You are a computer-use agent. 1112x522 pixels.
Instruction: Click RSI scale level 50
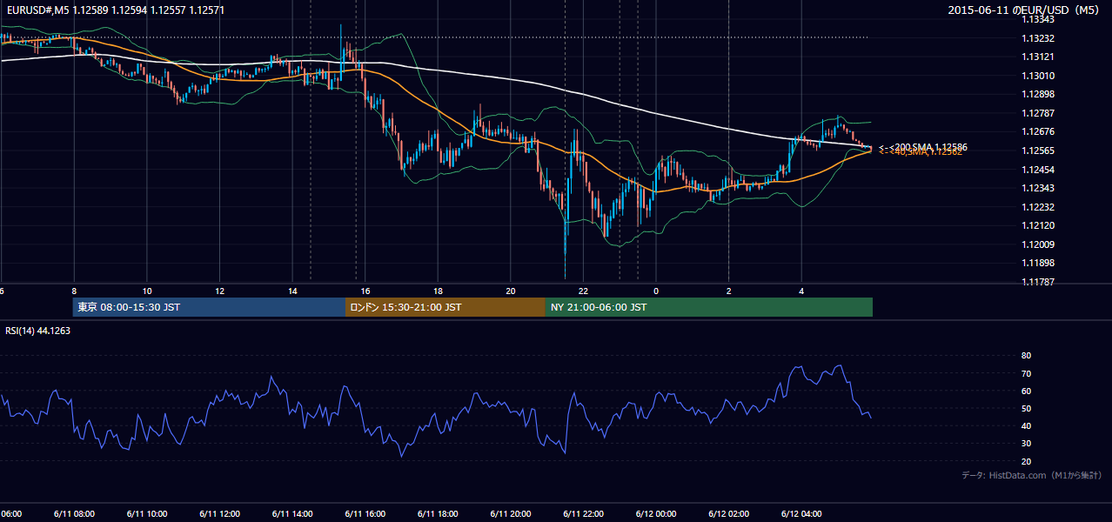tap(1026, 408)
